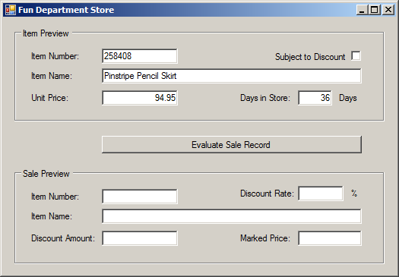Viewport: 399px width, 277px height.
Task: Click the 'Subject to Discount' label
Action: pyautogui.click(x=310, y=57)
